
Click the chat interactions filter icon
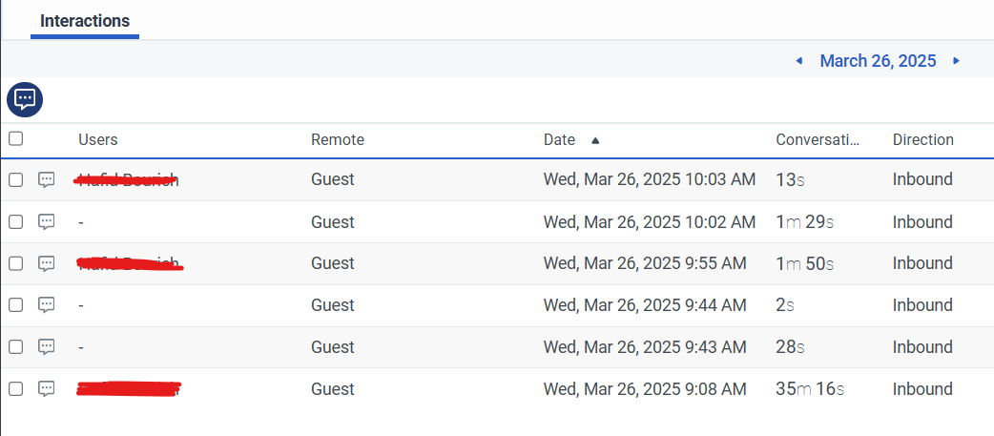[25, 98]
